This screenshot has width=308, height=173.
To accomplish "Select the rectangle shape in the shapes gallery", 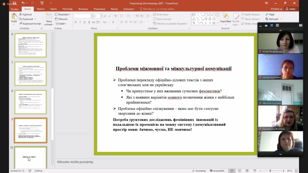I will (206, 15).
